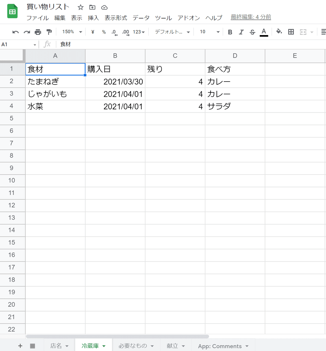Open the ツール menu
Viewport: 326px width, 351px height.
(x=164, y=18)
